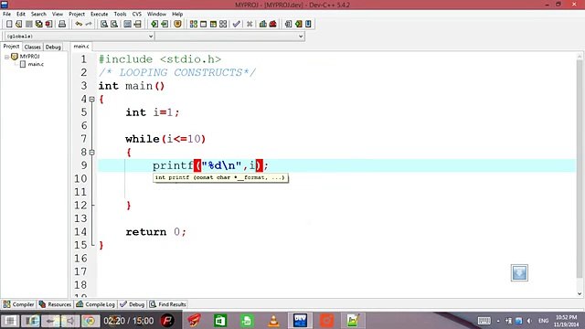This screenshot has height=329, width=585.
Task: Open the Execute menu
Action: (100, 14)
